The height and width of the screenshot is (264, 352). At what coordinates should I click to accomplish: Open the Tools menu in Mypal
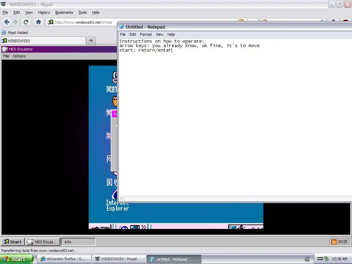coord(82,12)
